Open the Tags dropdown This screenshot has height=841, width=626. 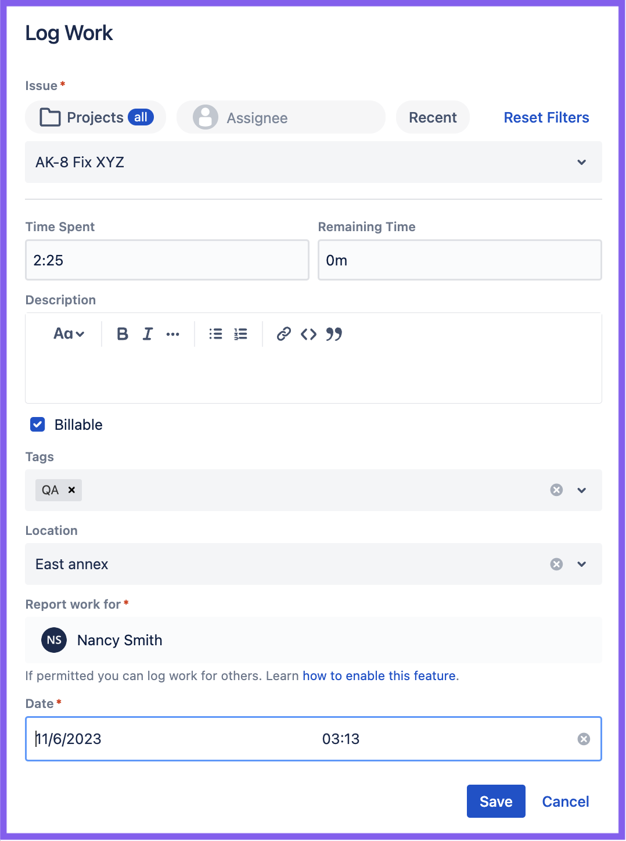(x=581, y=490)
